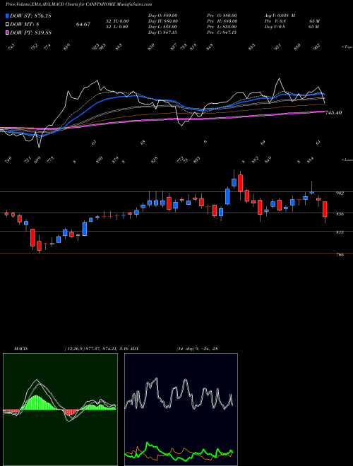Click the tallest blue candle near the peak
Viewport: 353px width, 466px height.
click(x=227, y=196)
